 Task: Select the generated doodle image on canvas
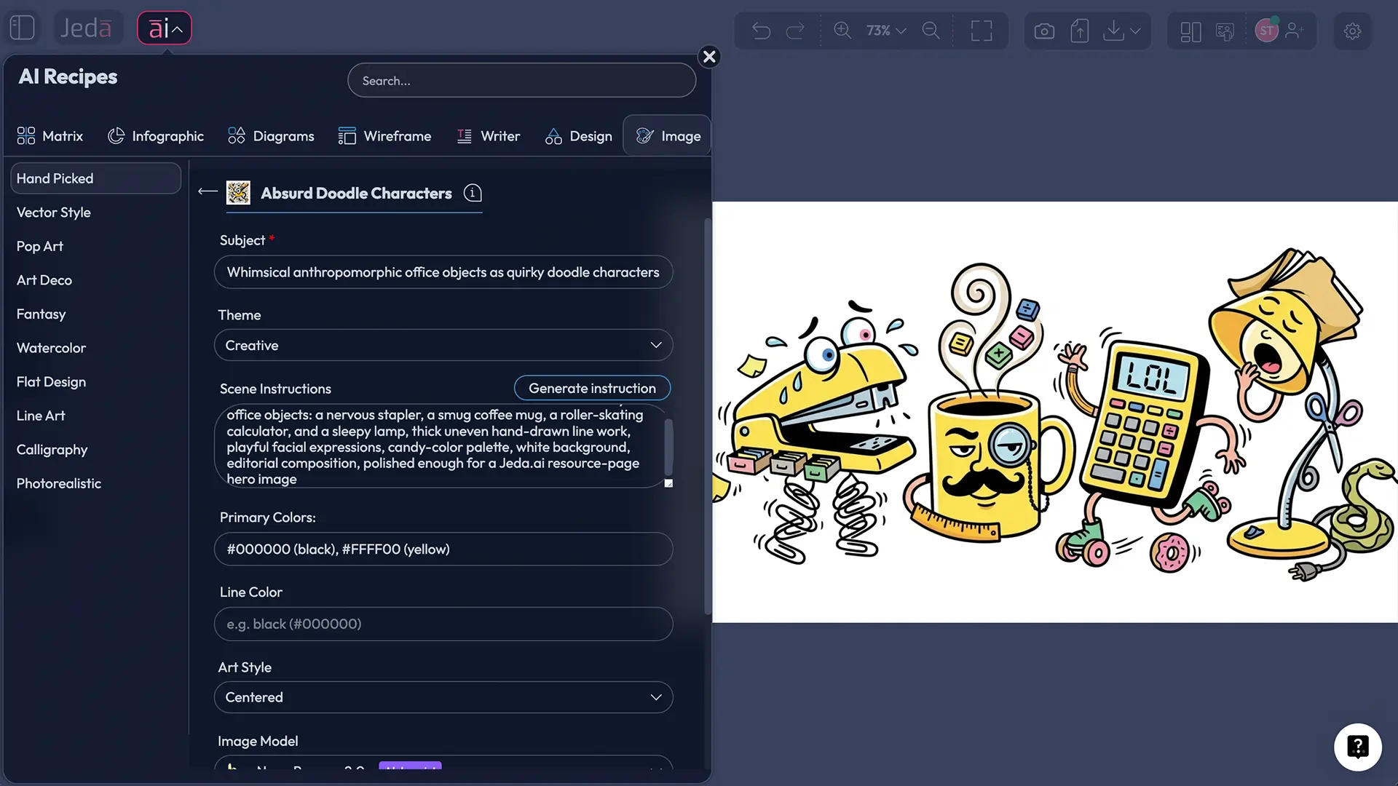click(x=1055, y=412)
